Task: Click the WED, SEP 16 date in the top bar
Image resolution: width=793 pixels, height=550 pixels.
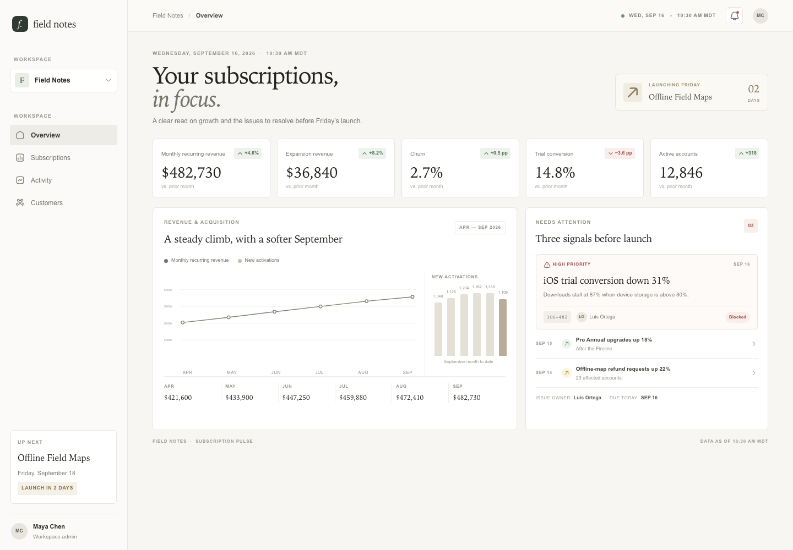Action: (x=647, y=15)
